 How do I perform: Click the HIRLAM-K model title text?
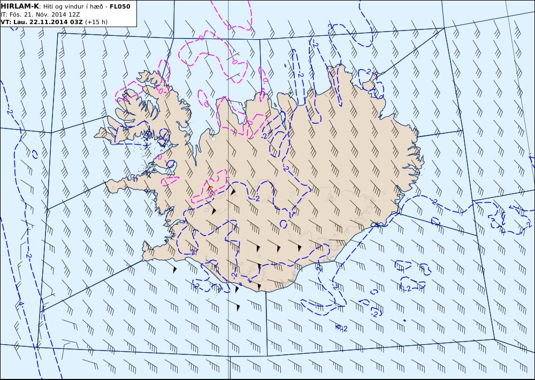20,6
